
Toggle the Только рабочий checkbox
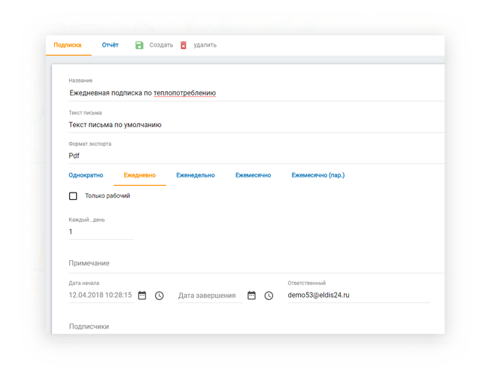(73, 196)
